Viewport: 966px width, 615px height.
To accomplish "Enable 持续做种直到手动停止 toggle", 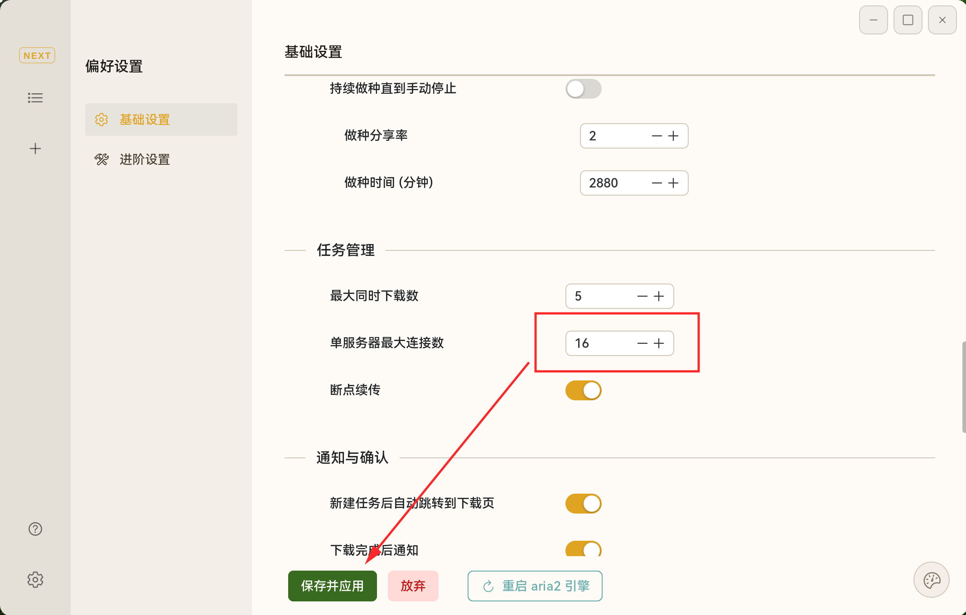I will pyautogui.click(x=583, y=89).
